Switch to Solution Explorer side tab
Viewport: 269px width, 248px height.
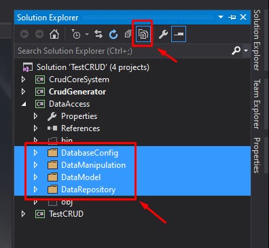tap(257, 40)
